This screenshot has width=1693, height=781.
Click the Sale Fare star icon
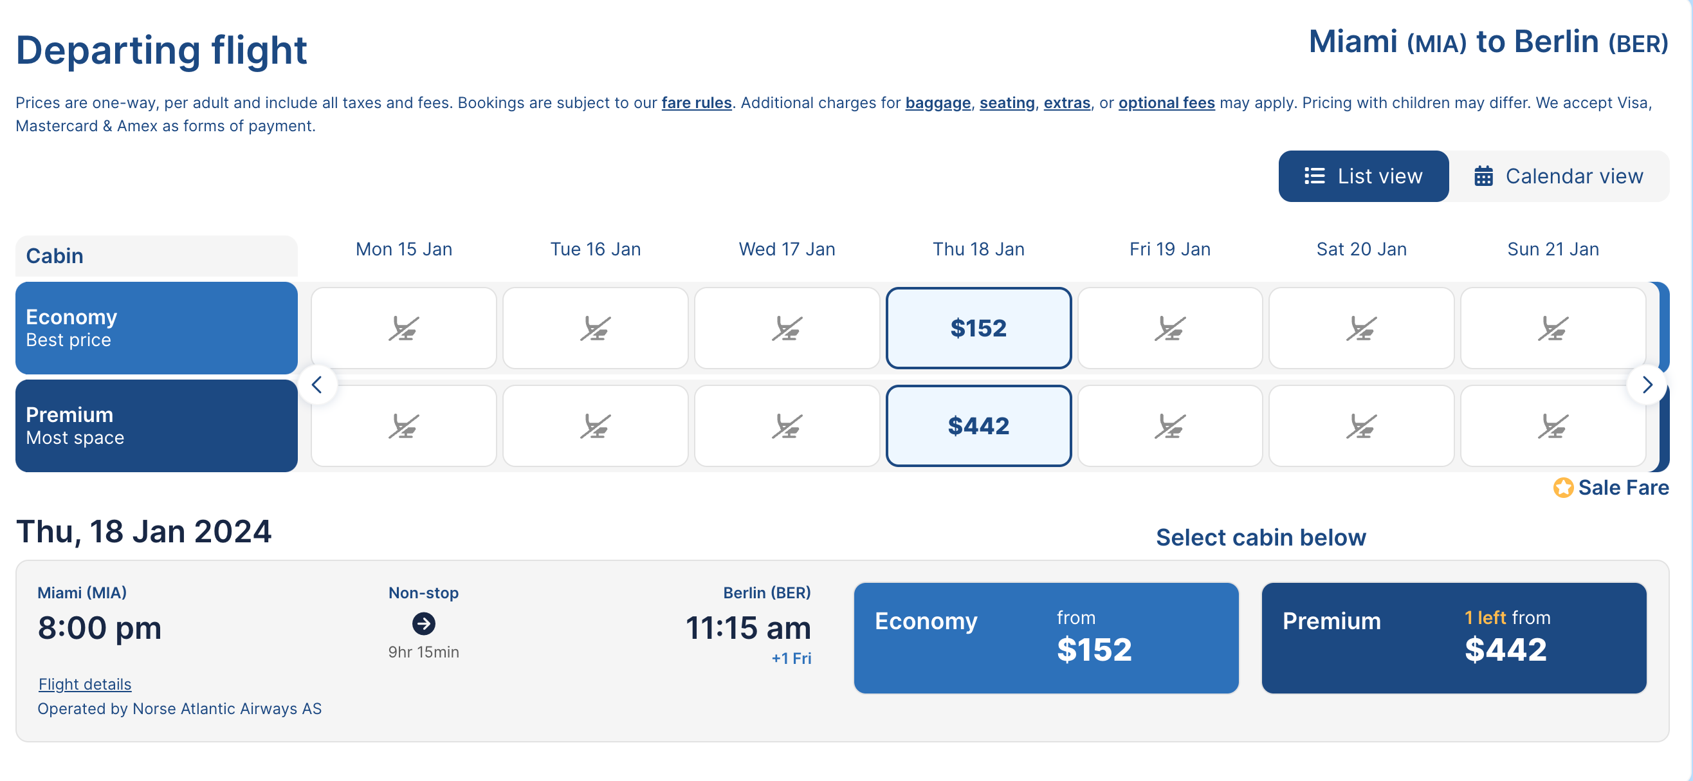1563,488
